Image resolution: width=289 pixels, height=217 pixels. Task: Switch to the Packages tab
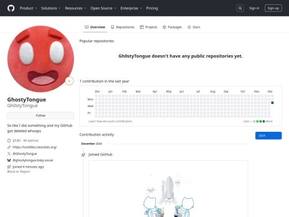(172, 27)
